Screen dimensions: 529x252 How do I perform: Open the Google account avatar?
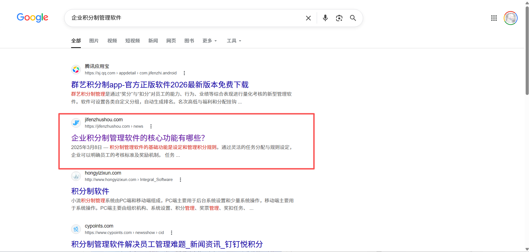click(x=511, y=18)
